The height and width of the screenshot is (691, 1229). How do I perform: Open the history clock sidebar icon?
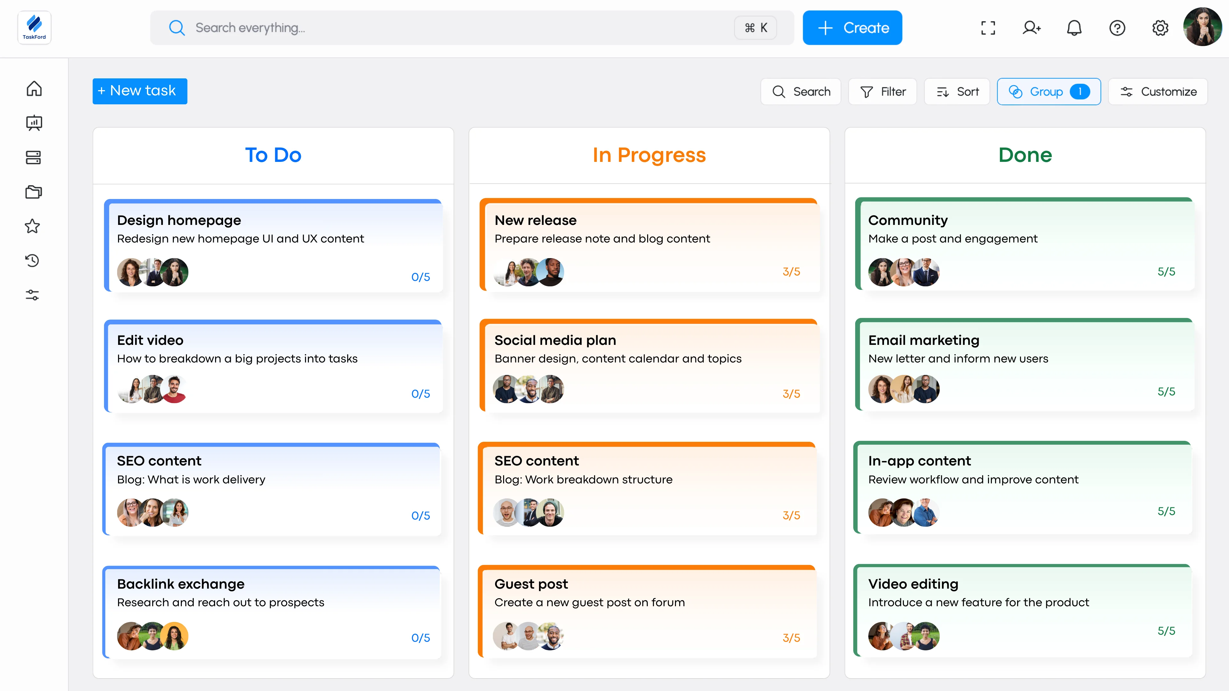click(32, 260)
